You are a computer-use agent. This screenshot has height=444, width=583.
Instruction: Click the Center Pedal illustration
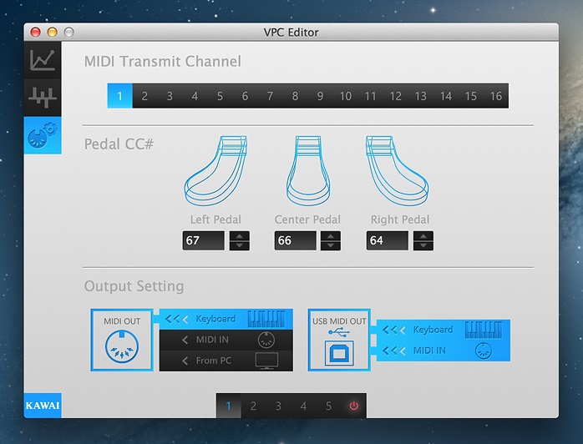[308, 170]
